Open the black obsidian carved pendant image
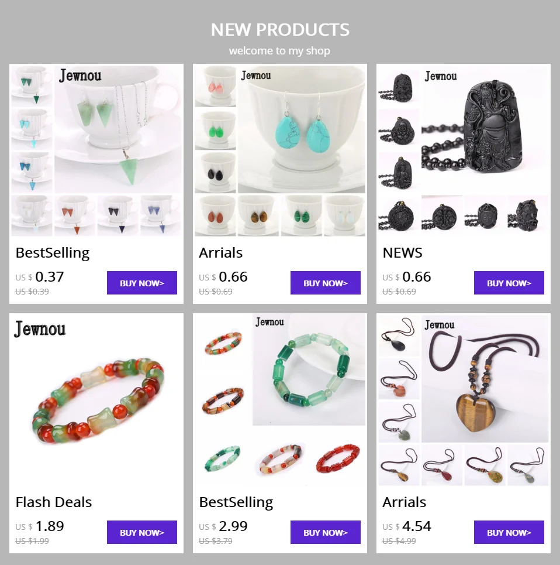This screenshot has width=560, height=565. [485, 129]
